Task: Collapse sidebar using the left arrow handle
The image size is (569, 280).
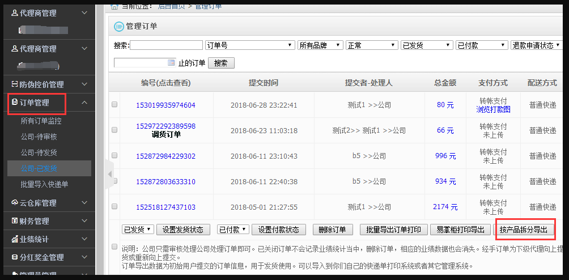Action: [x=109, y=175]
